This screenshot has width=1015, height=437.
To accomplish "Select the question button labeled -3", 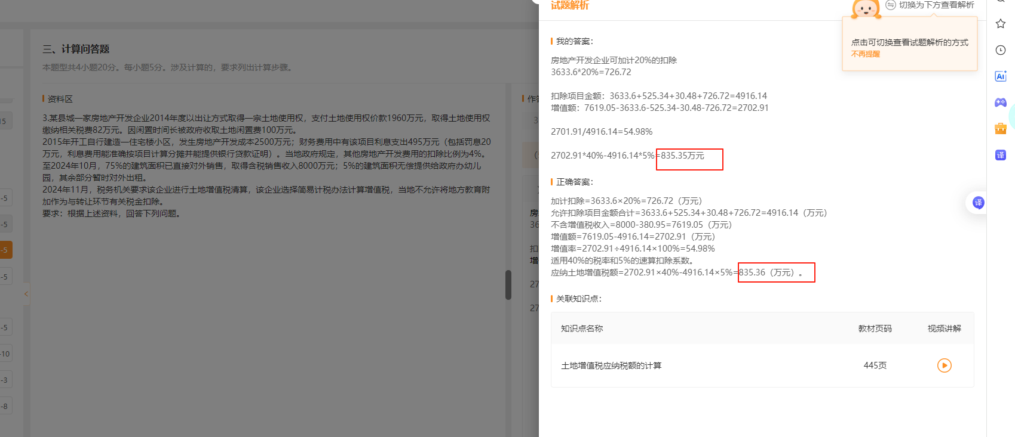I will [x=5, y=380].
